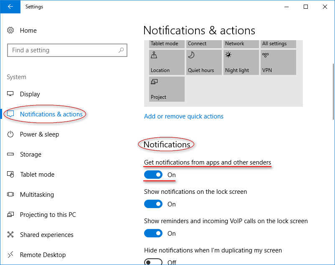The width and height of the screenshot is (335, 265).
Task: Disable notifications on the lock screen
Action: pos(153,204)
